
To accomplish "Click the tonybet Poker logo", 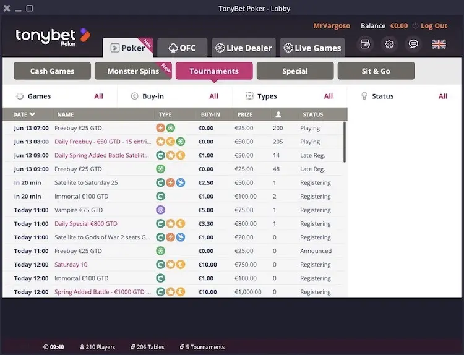I will pyautogui.click(x=53, y=36).
